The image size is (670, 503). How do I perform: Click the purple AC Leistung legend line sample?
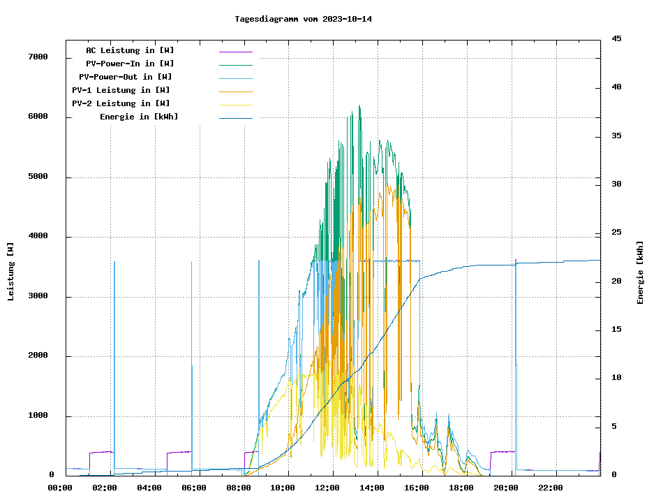(235, 52)
